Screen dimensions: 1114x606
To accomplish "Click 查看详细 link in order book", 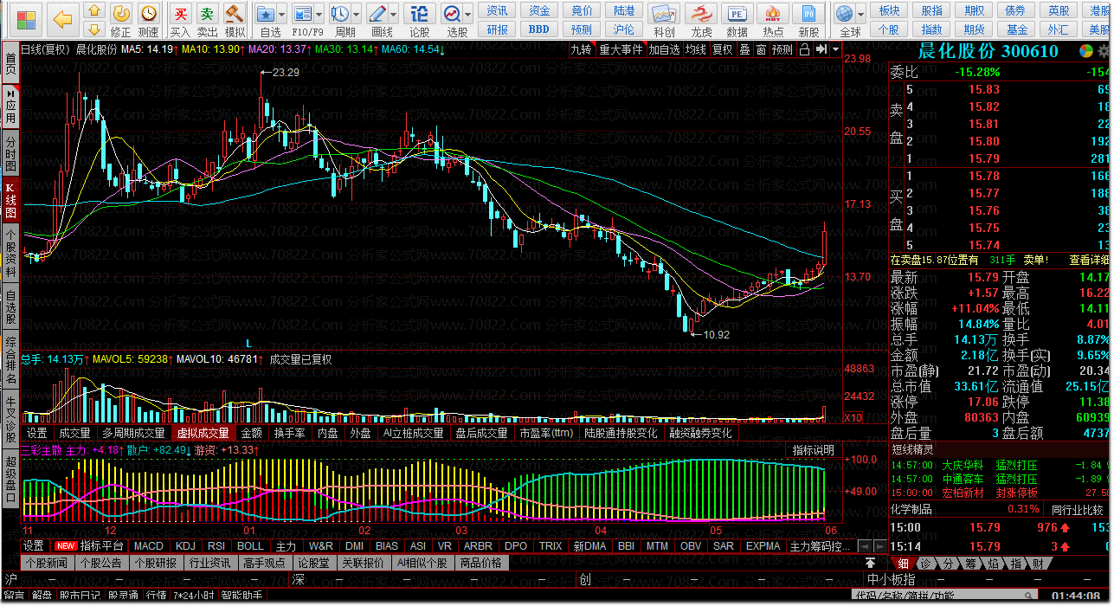I will tap(1089, 260).
